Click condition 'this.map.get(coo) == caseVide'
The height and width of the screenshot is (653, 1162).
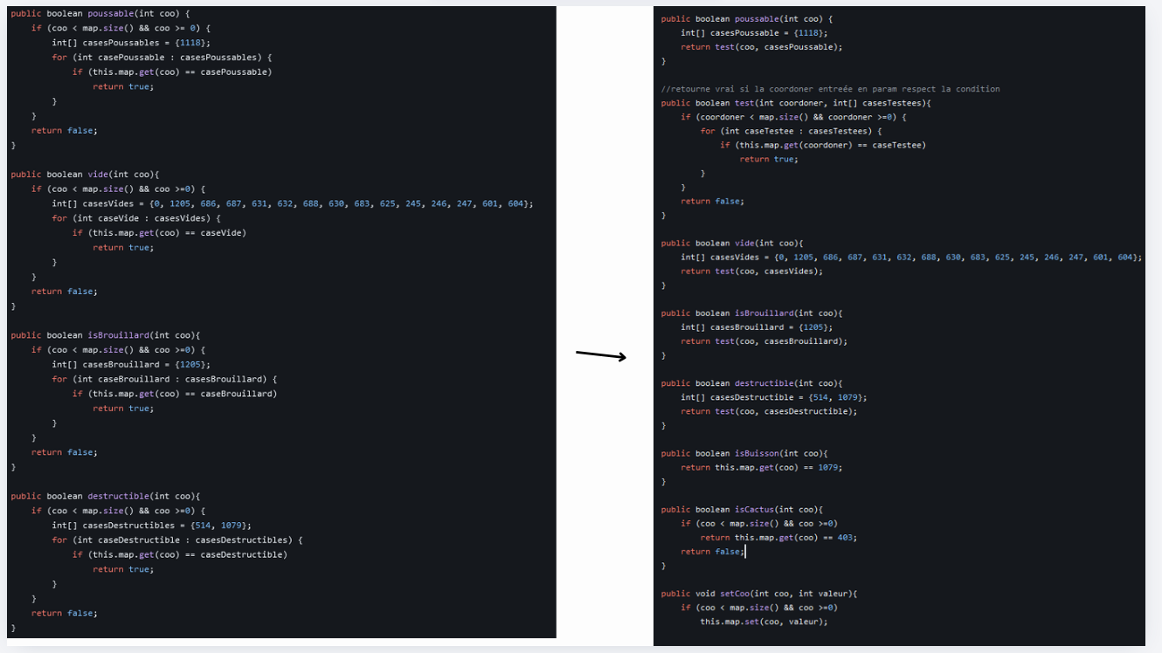[x=167, y=233]
